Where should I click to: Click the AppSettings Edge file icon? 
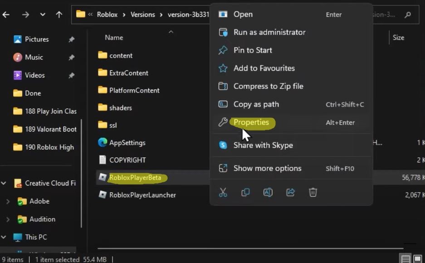[x=103, y=142]
